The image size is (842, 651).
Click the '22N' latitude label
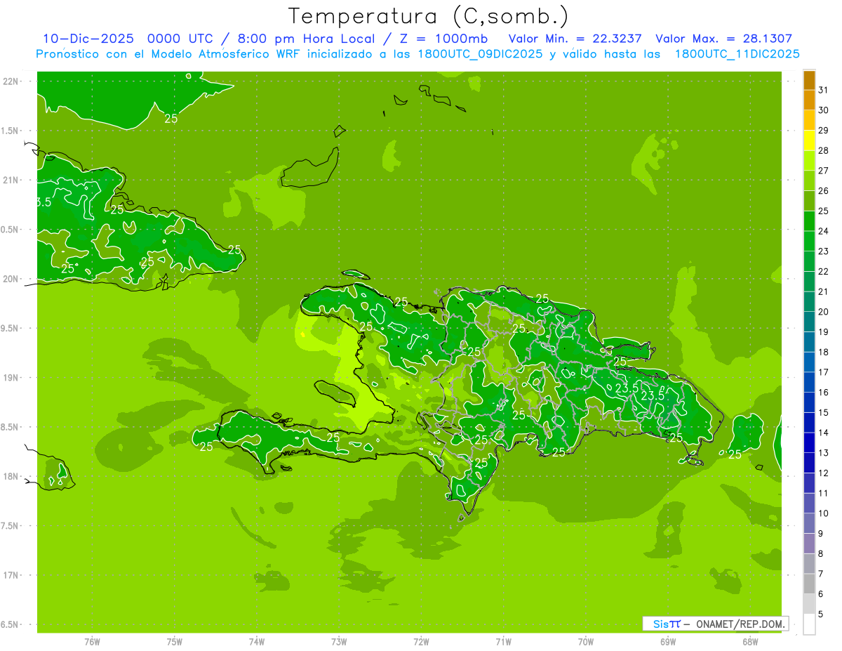10,81
